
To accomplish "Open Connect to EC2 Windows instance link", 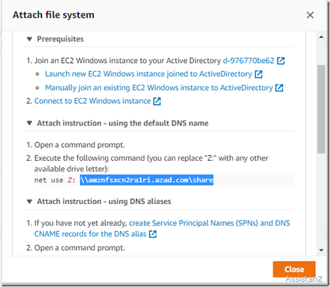I will 92,101.
